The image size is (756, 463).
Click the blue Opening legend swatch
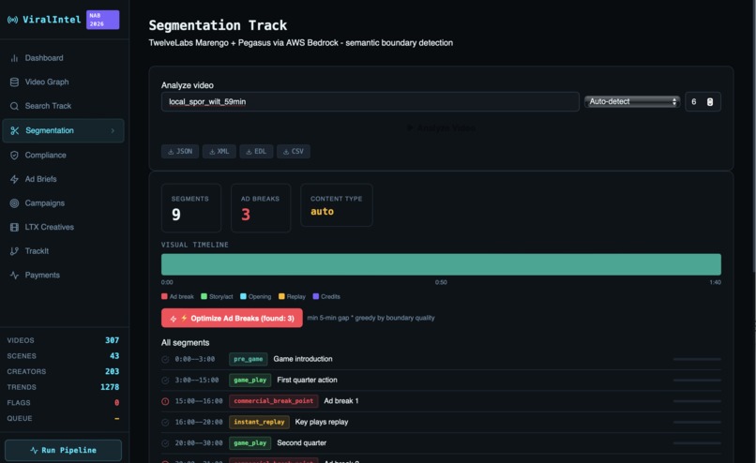click(244, 297)
